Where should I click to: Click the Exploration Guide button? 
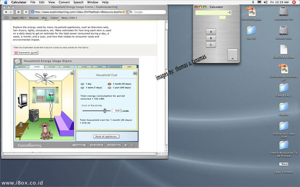pos(26,53)
